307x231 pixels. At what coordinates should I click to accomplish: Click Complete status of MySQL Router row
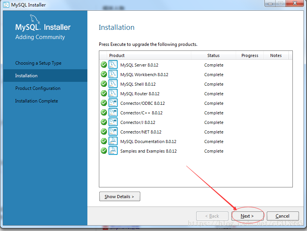[x=214, y=94]
